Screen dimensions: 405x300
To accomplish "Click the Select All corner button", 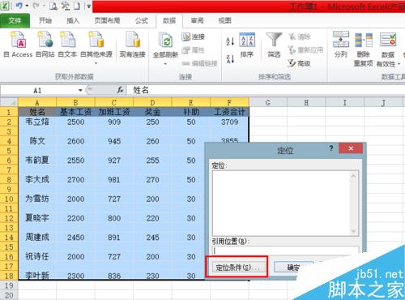I will pyautogui.click(x=9, y=102).
